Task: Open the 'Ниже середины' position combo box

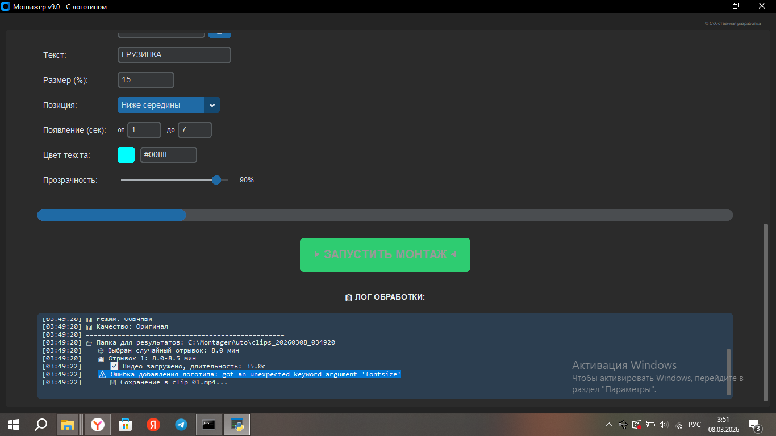Action: click(x=161, y=105)
